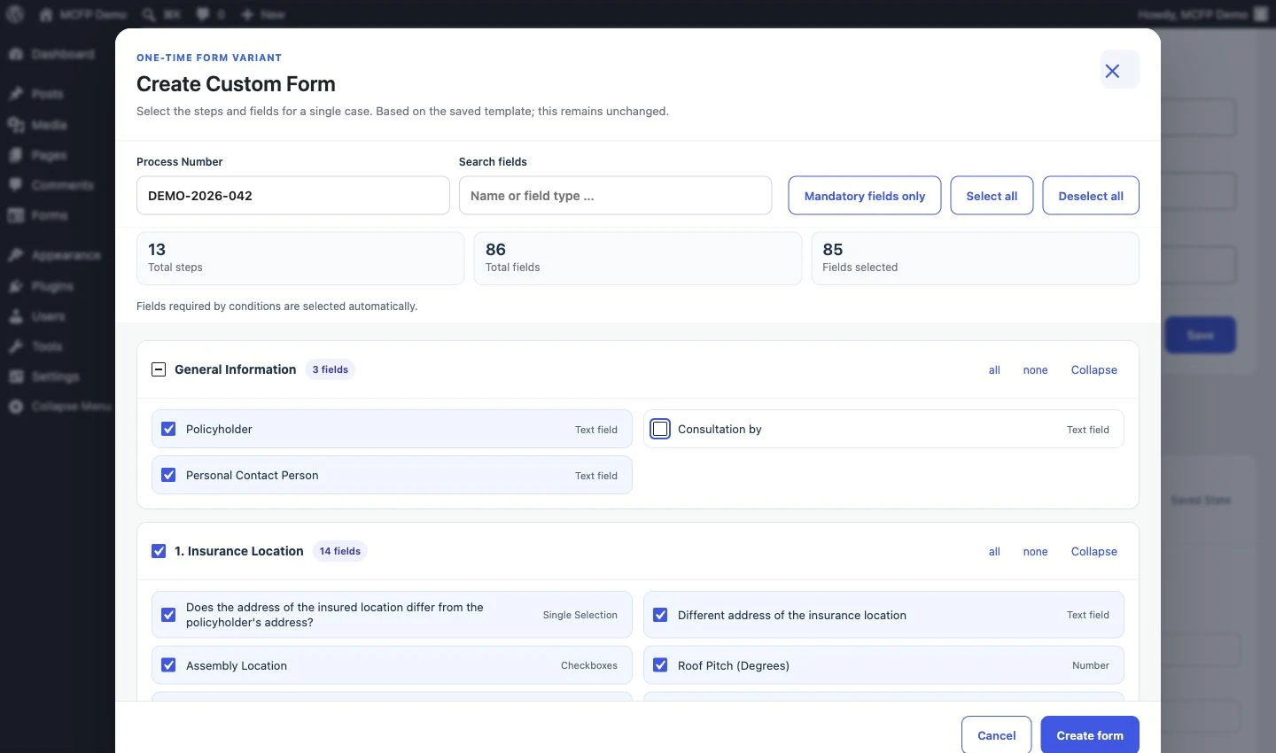Open WordPress logo menu in admin bar
Viewport: 1276px width, 753px height.
(15, 14)
